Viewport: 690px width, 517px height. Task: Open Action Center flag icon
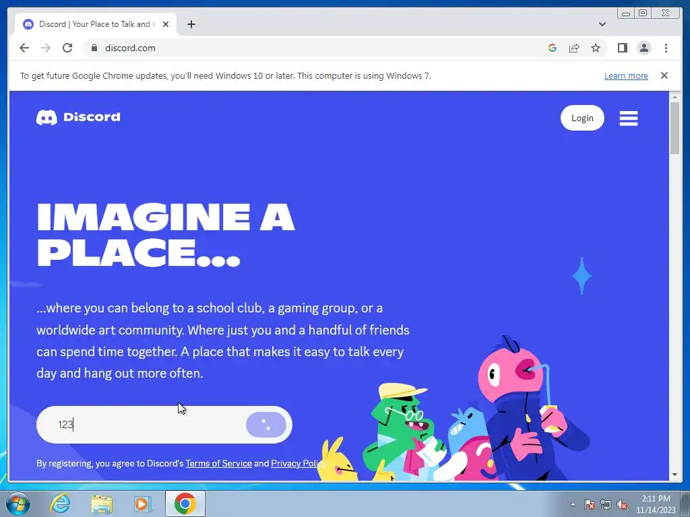[x=589, y=504]
